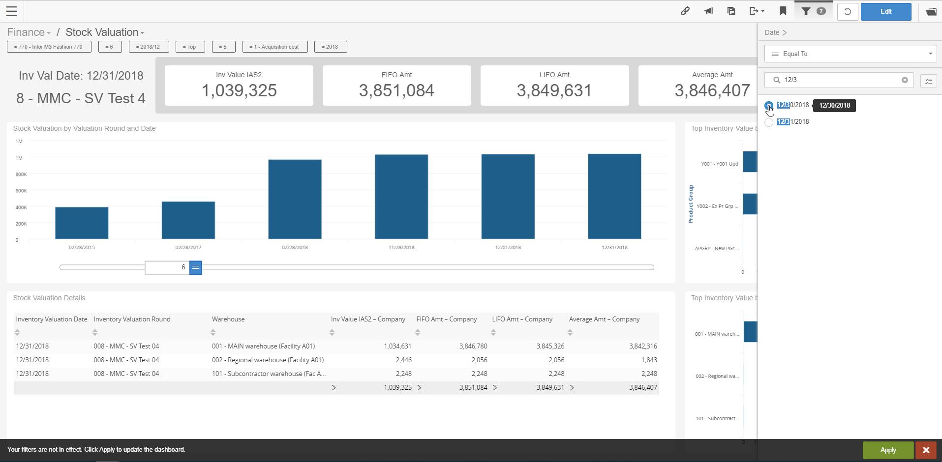Dismiss the filter notification with red X
The height and width of the screenshot is (462, 942).
click(x=926, y=450)
